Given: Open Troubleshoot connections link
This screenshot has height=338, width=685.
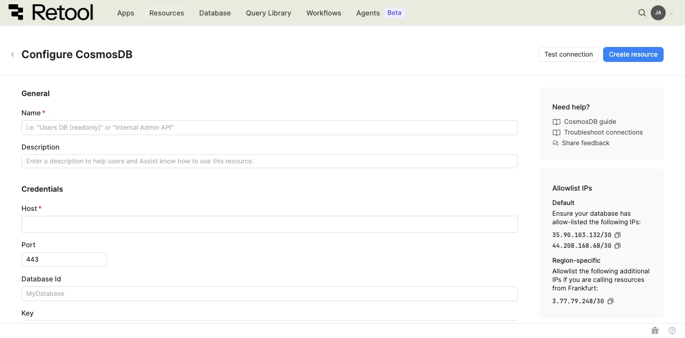Looking at the screenshot, I should (603, 132).
